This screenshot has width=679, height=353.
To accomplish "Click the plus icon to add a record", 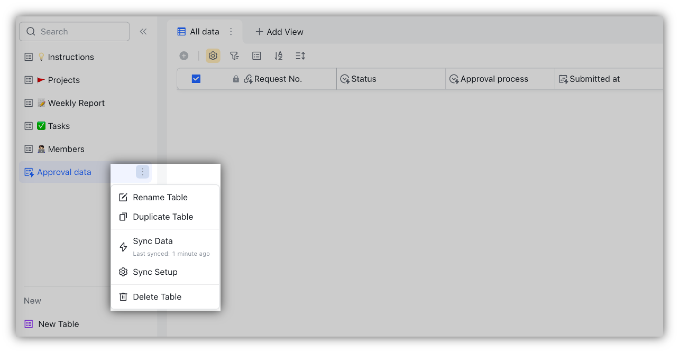I will (183, 55).
